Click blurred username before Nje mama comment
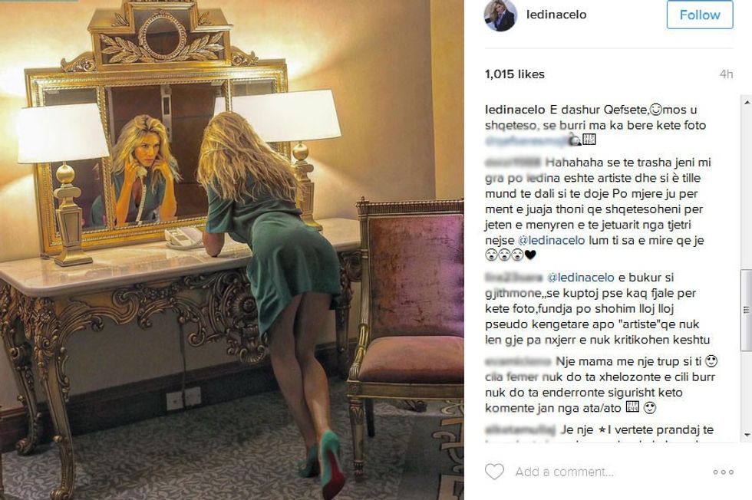This screenshot has height=500, width=752. click(x=518, y=361)
